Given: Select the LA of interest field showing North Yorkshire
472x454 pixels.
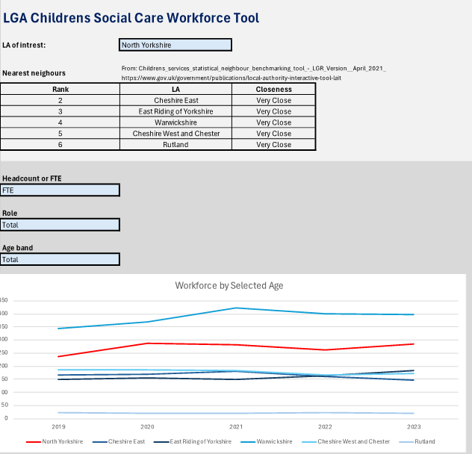Looking at the screenshot, I should pos(176,45).
